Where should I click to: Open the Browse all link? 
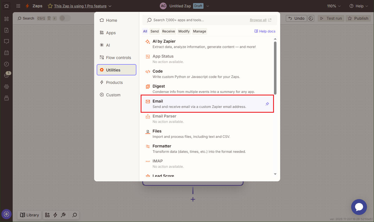[x=261, y=20]
